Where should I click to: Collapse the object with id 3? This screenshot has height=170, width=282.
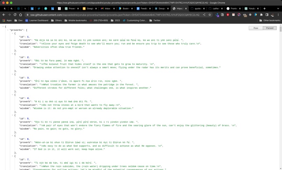(12, 74)
